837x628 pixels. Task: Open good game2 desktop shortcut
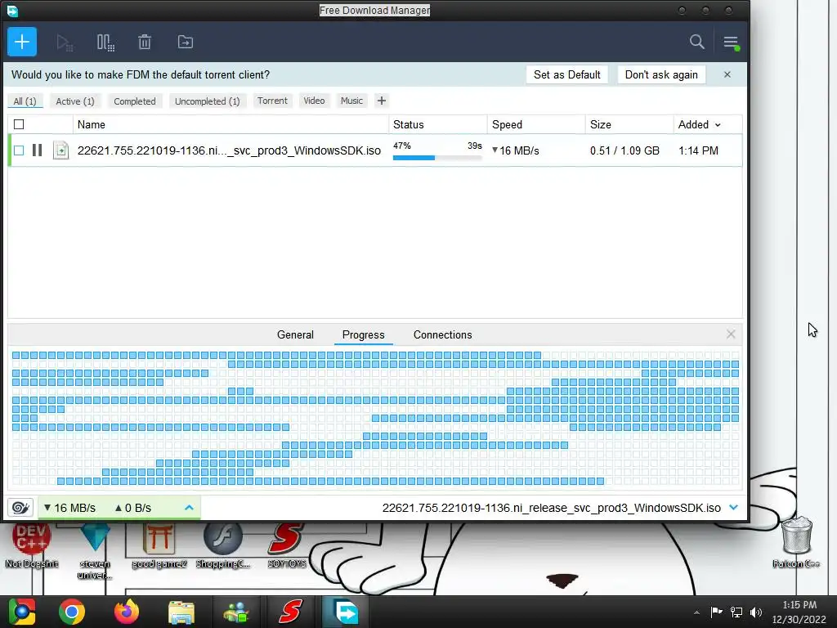click(x=159, y=545)
